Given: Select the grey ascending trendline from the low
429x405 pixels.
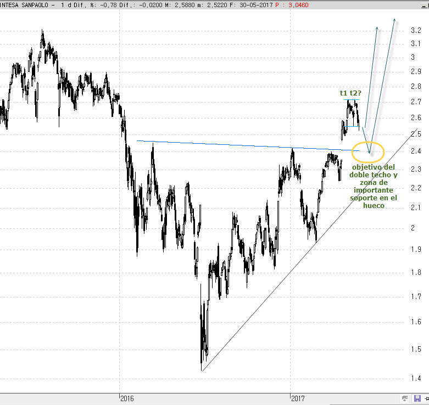Looking at the screenshot, I should click(309, 250).
